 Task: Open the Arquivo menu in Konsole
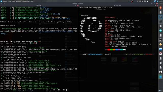coord(5,1)
